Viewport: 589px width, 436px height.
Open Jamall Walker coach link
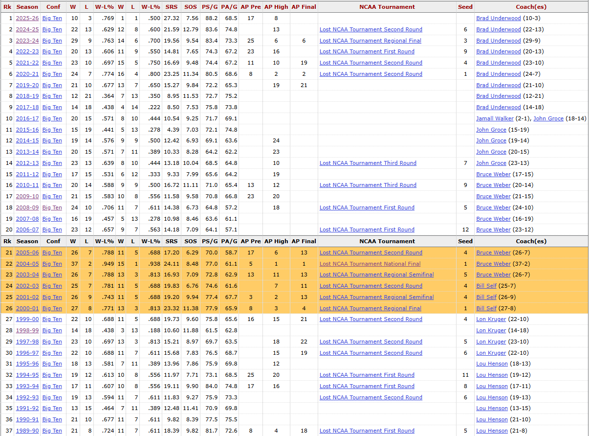coord(495,118)
